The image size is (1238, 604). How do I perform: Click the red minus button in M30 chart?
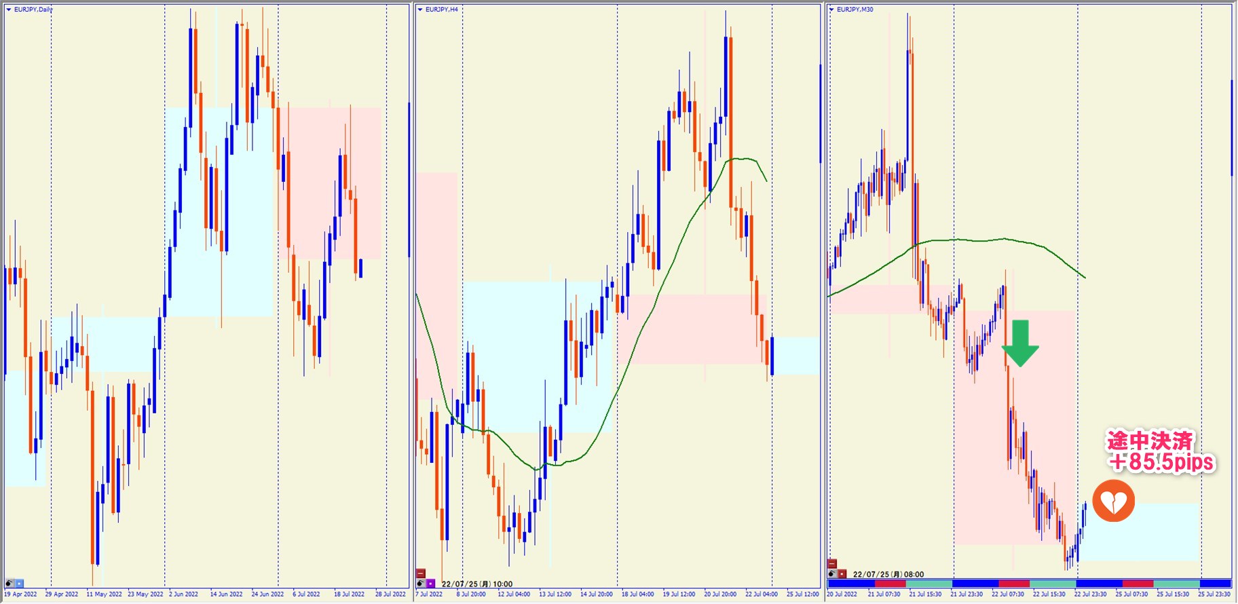(832, 564)
